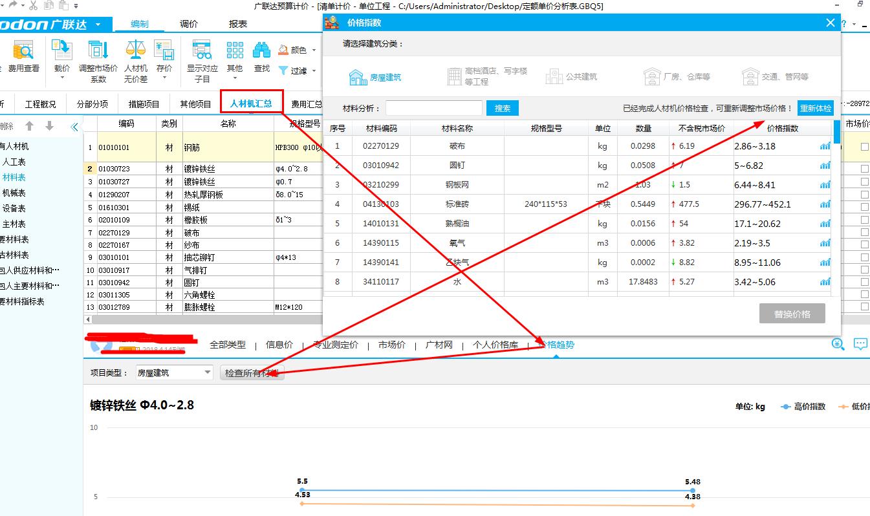Viewport: 870px width, 516px height.
Task: Open trend chart icon for 标准砖 row
Action: pyautogui.click(x=825, y=204)
